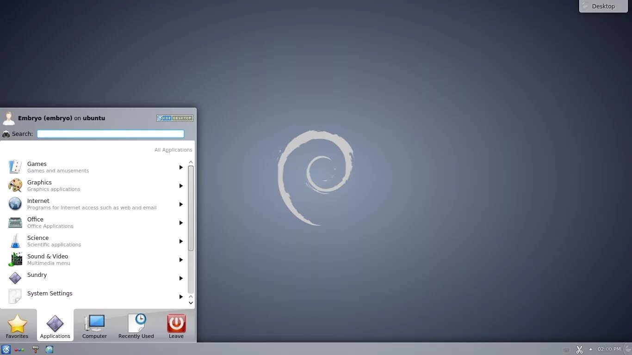The image size is (632, 355).
Task: Click 'Scientific applications' description text
Action: [54, 245]
